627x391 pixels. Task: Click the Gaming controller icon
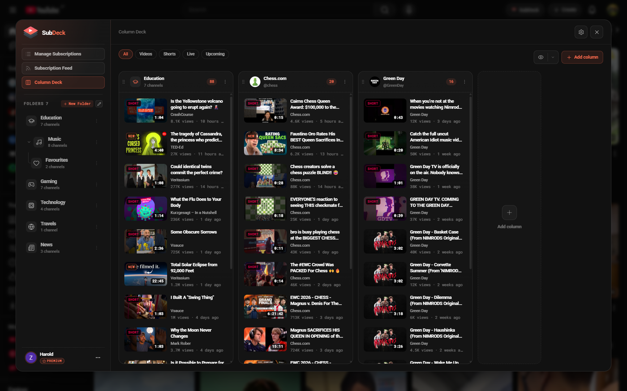[31, 185]
